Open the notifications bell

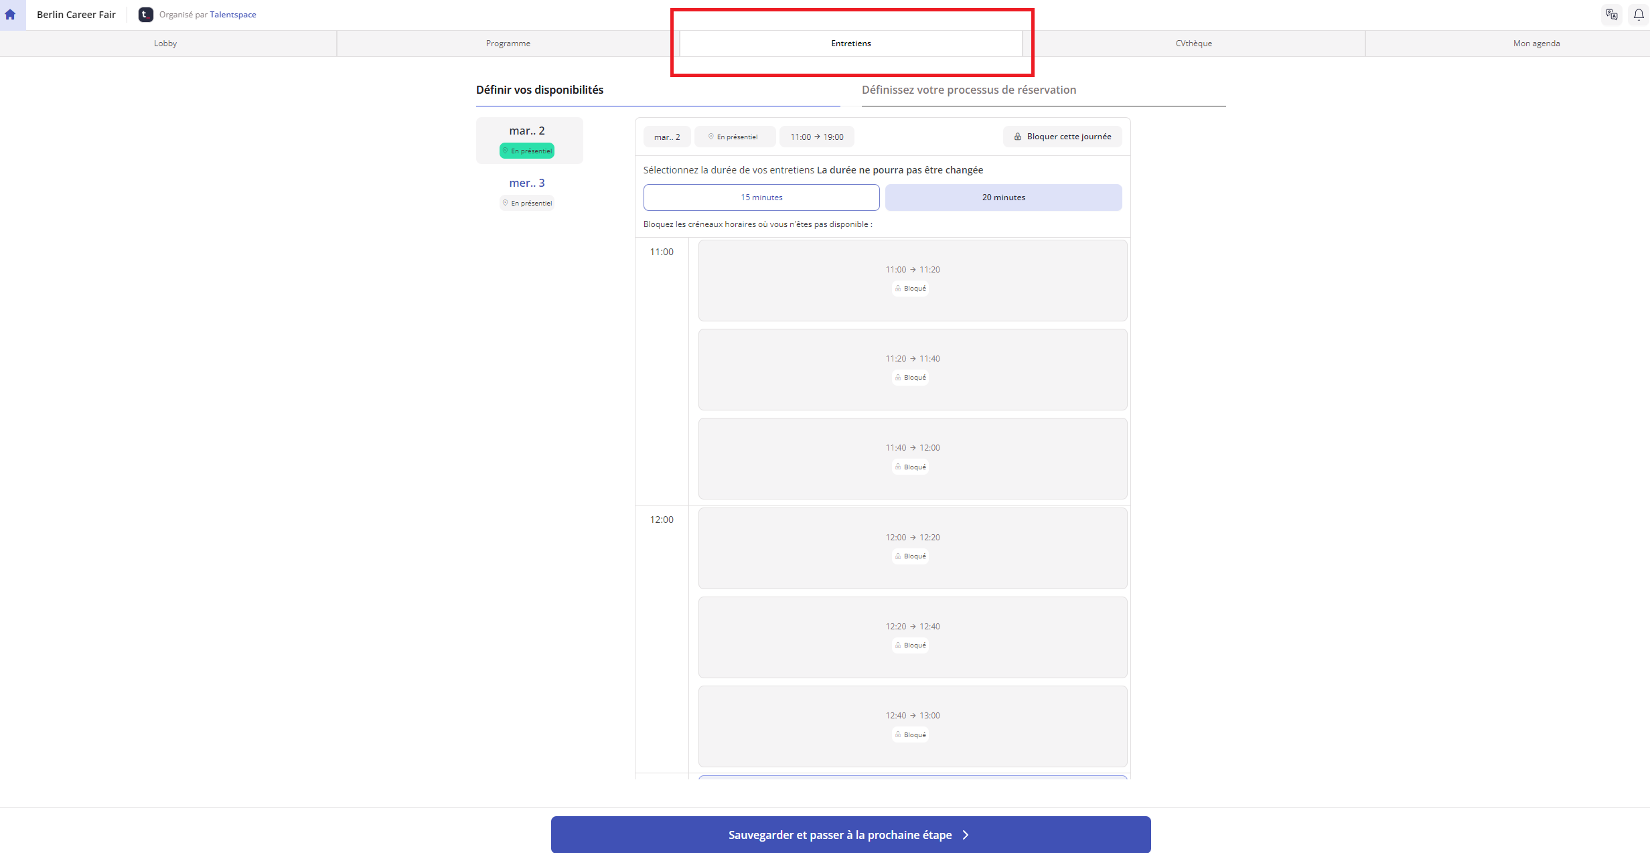(x=1638, y=14)
